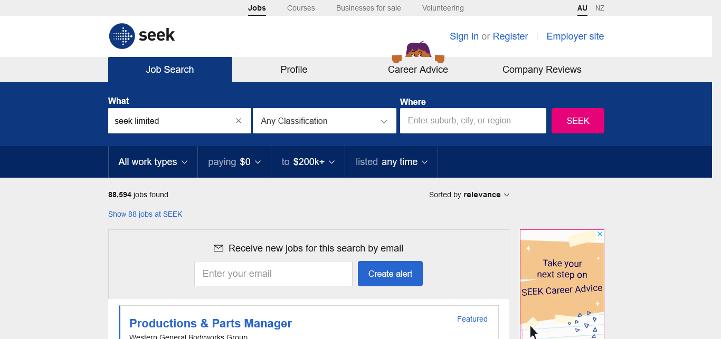Open Businesses for sale in top menu
Viewport: 721px width, 339px height.
point(368,8)
